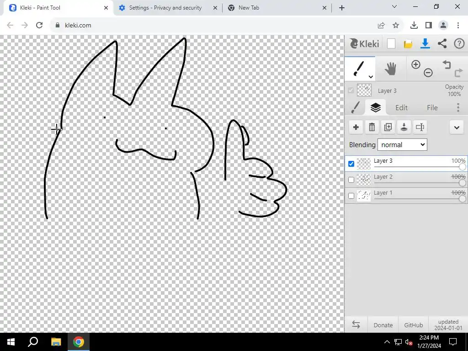Share the drawing via share icon

[x=442, y=43]
